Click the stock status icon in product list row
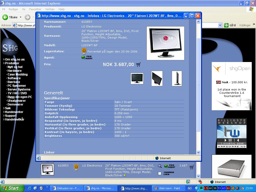256x192 pixels. [76, 167]
